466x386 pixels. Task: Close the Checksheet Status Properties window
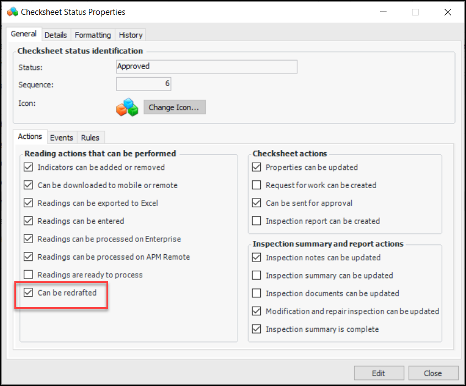(448, 12)
